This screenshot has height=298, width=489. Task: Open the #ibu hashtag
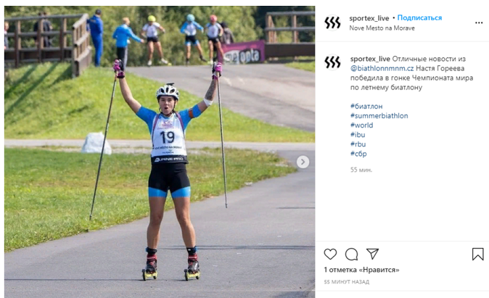pyautogui.click(x=357, y=134)
